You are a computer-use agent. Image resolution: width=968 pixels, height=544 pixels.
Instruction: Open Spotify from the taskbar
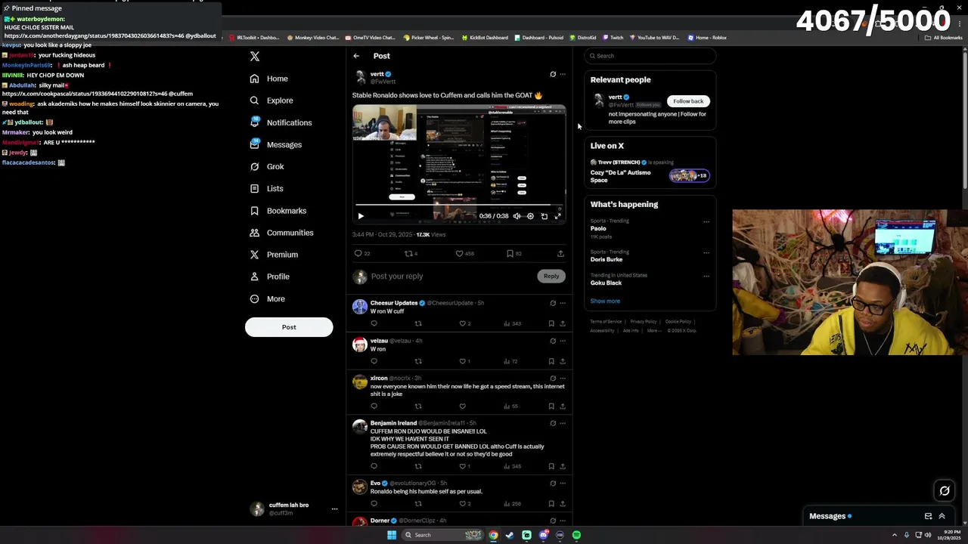click(576, 535)
